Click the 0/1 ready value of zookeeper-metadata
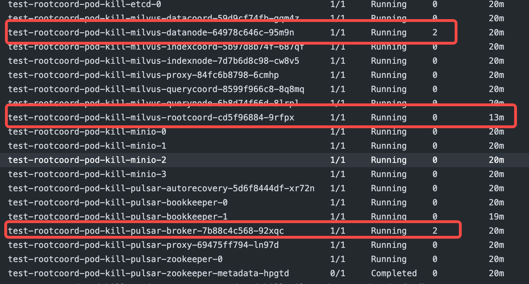 [338, 273]
